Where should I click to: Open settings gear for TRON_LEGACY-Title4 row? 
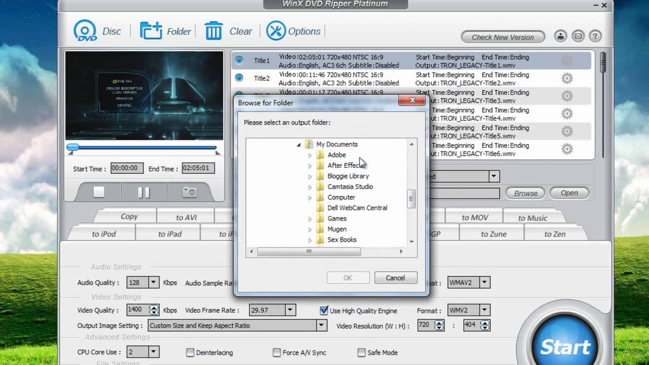pos(567,114)
